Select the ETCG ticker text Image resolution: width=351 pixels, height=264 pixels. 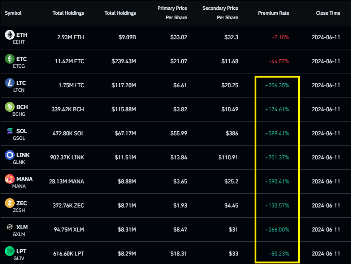(19, 66)
